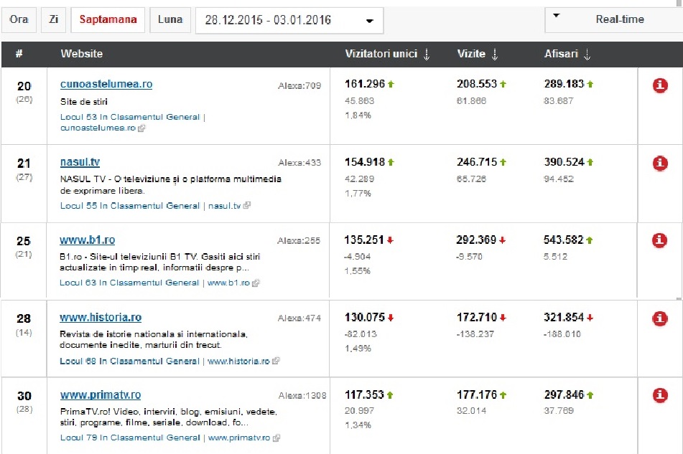This screenshot has height=454, width=683.
Task: Sort by Afisari arrow icon
Action: (x=587, y=55)
